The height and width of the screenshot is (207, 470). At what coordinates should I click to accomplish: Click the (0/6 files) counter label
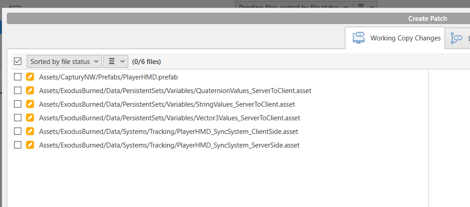pos(146,62)
